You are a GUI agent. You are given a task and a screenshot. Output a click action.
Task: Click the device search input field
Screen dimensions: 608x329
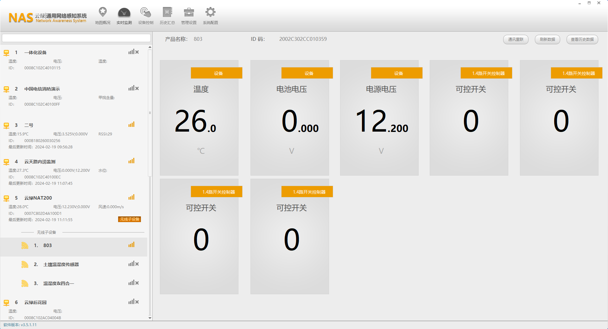click(x=76, y=38)
